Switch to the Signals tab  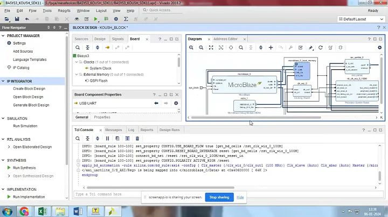click(x=117, y=39)
